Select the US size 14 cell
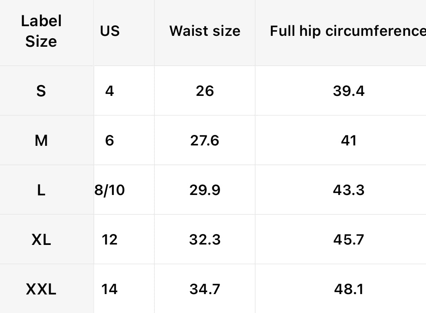The image size is (426, 313). point(110,289)
